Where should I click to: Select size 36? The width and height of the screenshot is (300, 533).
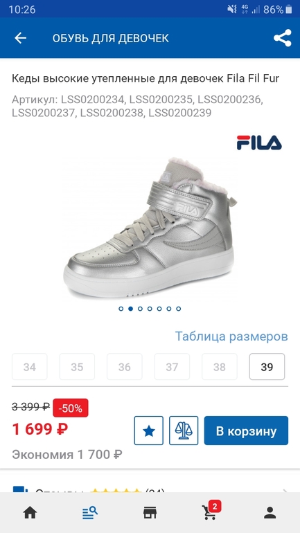(x=125, y=367)
